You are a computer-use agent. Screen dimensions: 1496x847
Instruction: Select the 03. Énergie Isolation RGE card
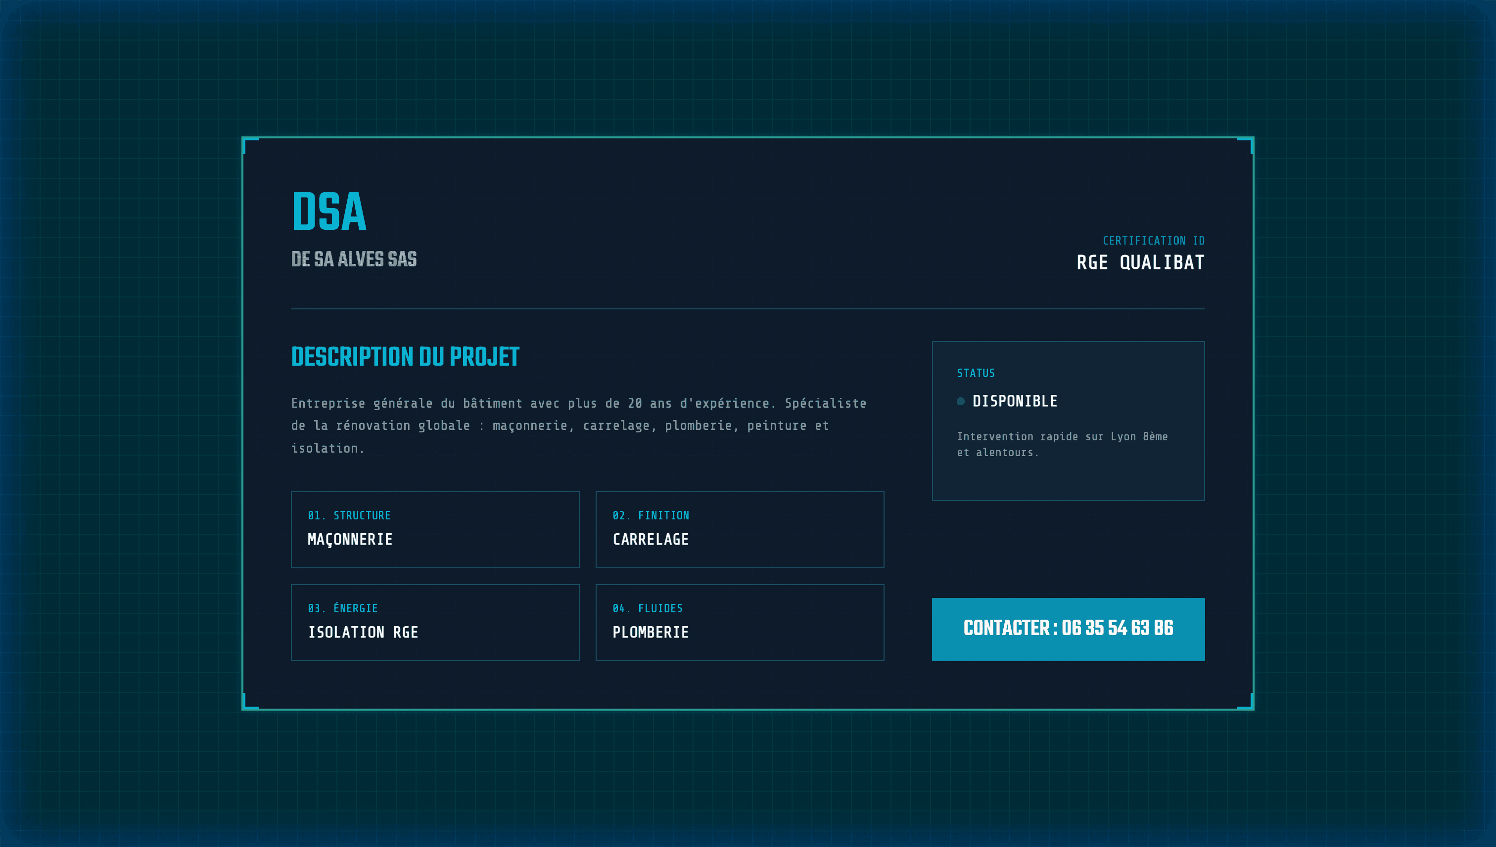pos(434,622)
